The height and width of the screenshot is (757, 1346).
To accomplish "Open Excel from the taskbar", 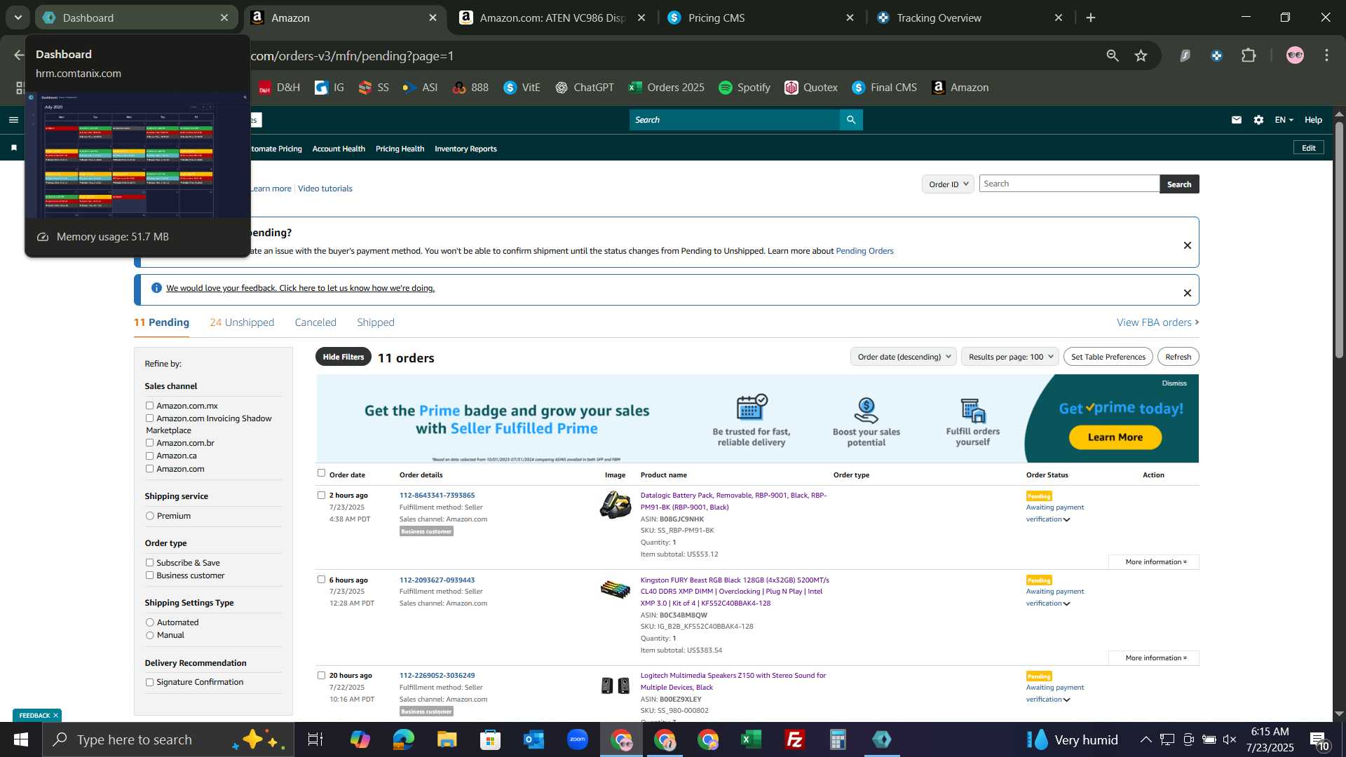I will tap(752, 739).
